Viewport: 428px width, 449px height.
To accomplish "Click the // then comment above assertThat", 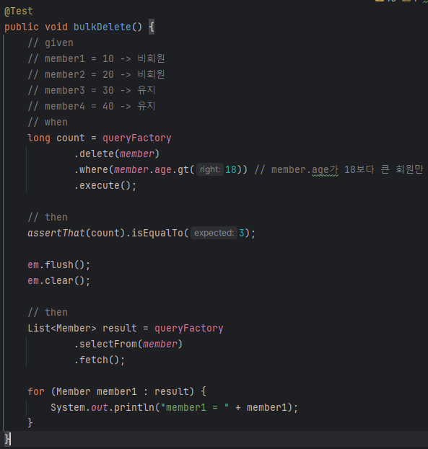I will pyautogui.click(x=48, y=218).
